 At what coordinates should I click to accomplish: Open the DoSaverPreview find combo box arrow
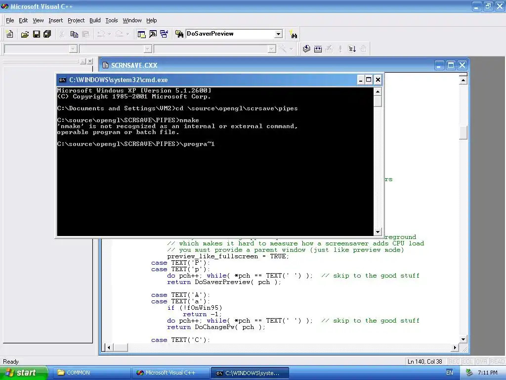click(278, 34)
